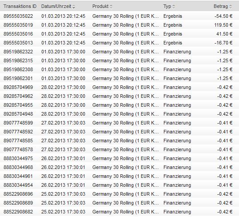This screenshot has width=239, height=217.
Task: Select the Datum/Uhrzeit header label
Action: (56, 6)
